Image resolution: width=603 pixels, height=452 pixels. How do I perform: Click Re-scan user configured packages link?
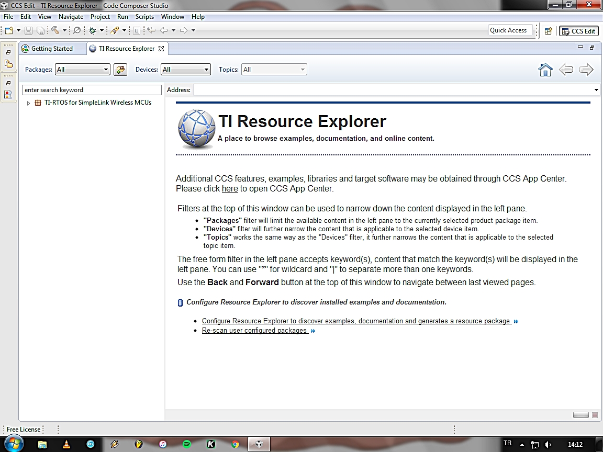tap(254, 331)
